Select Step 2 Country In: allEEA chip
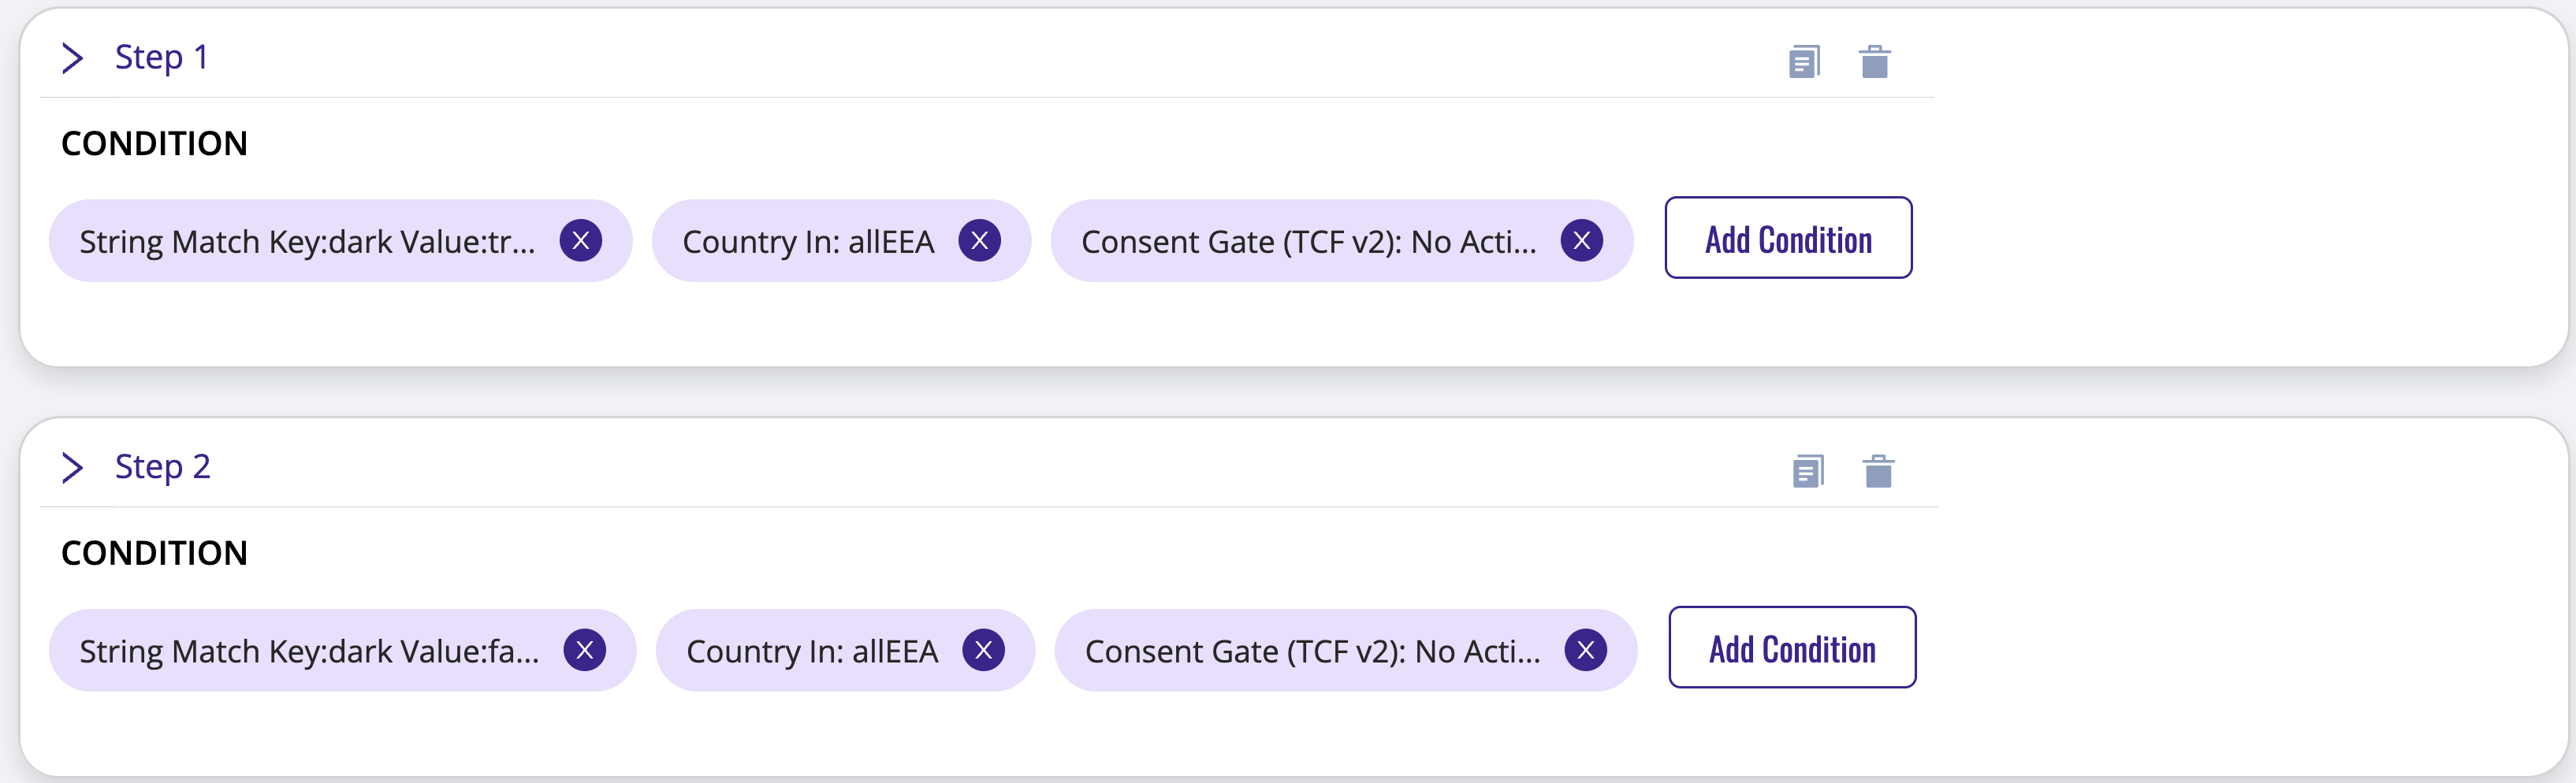Viewport: 2576px width, 783px height. [845, 650]
